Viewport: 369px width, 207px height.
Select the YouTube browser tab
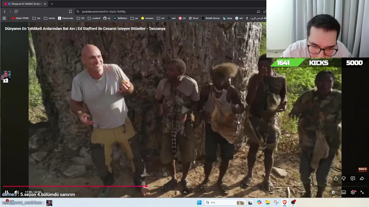[x=25, y=4]
